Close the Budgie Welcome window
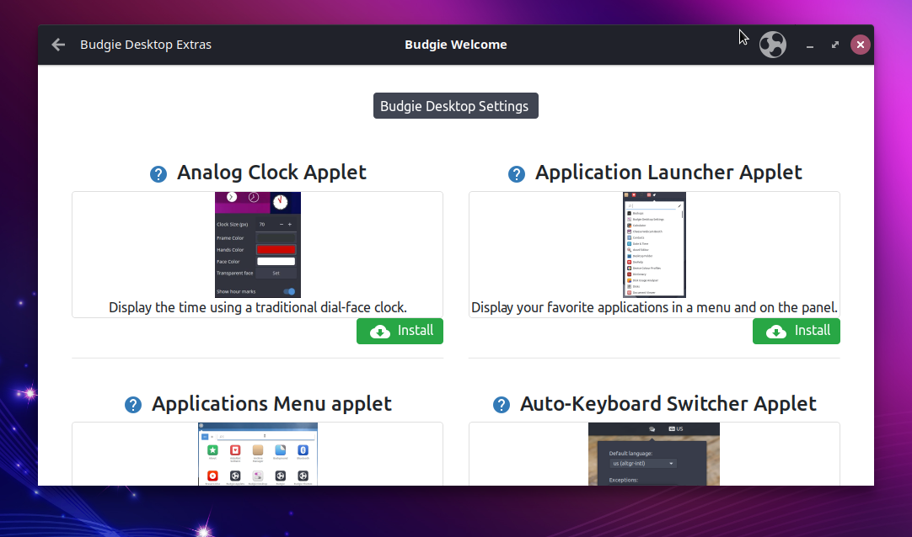The width and height of the screenshot is (912, 537). [x=861, y=45]
